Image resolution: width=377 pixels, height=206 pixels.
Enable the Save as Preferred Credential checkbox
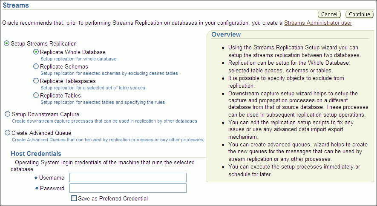[74, 198]
